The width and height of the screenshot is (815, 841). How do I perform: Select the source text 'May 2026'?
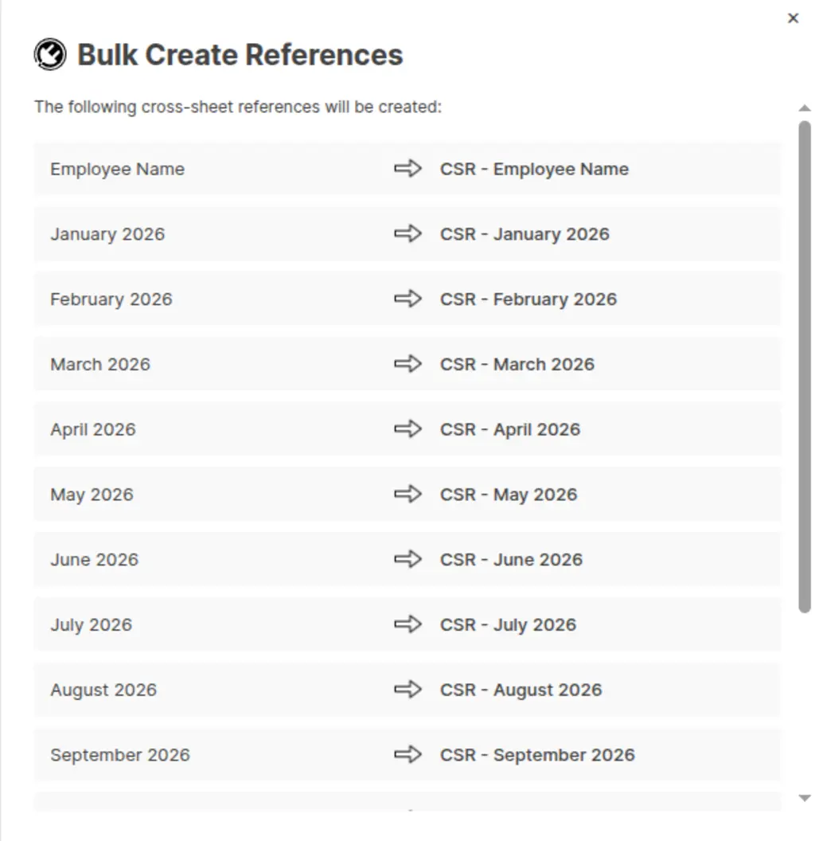(x=92, y=495)
